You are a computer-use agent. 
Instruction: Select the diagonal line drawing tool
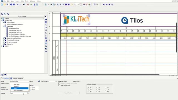(x=46, y=25)
